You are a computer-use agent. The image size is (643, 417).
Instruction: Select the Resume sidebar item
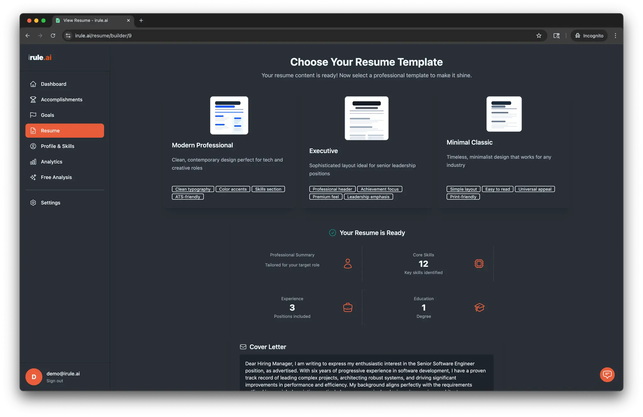(x=65, y=130)
